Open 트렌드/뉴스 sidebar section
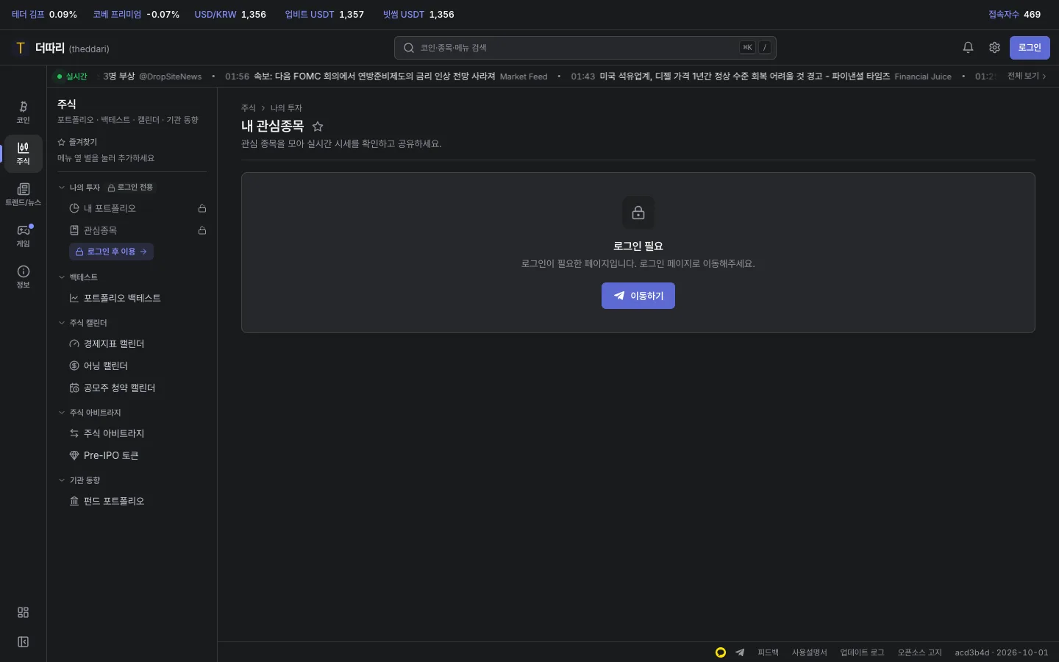 click(23, 194)
